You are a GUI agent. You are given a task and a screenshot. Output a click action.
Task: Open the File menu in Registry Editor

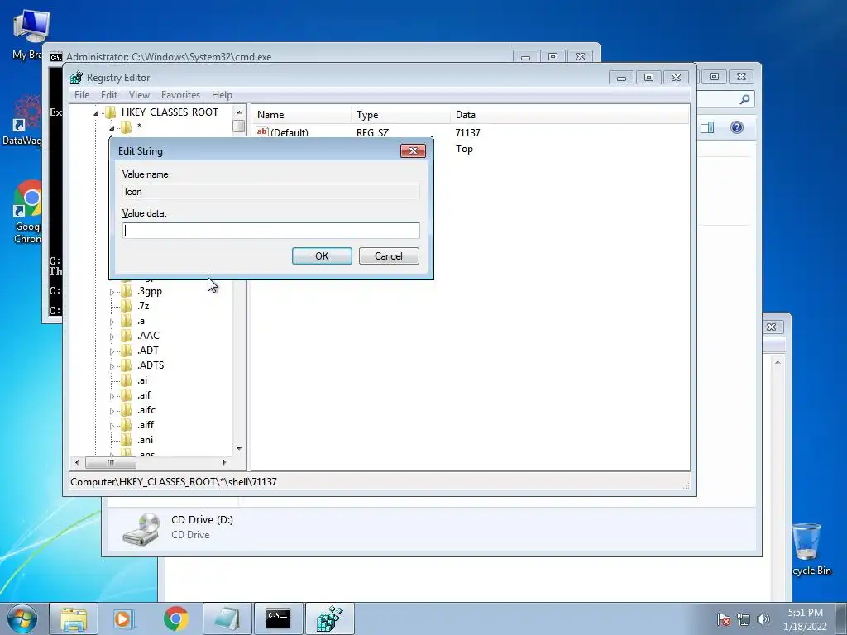[x=82, y=95]
